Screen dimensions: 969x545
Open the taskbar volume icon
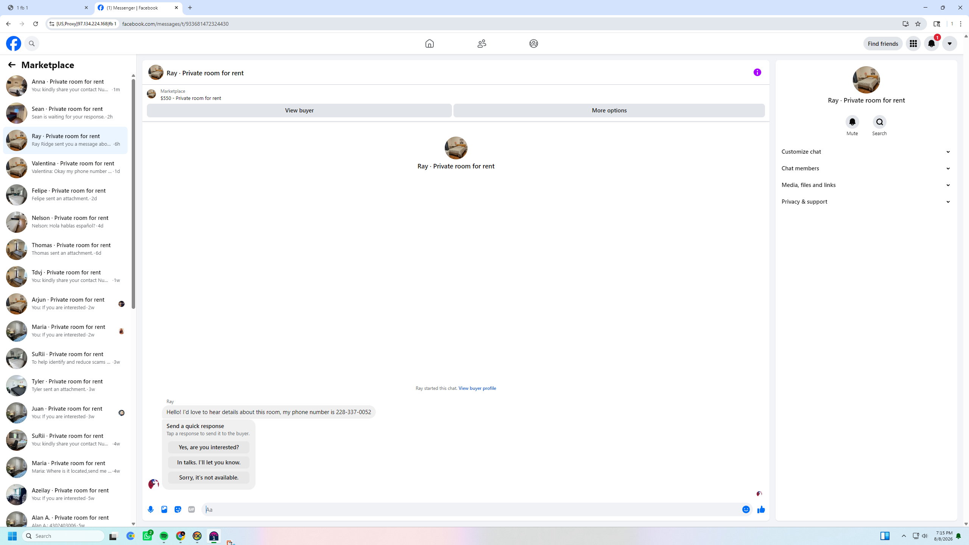925,536
